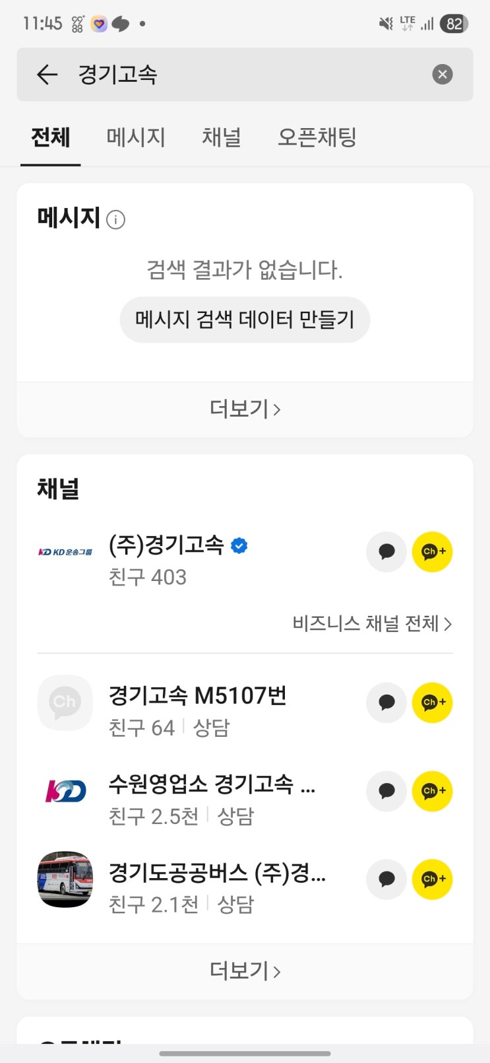Switch to the 메시지 tab
The width and height of the screenshot is (490, 1063).
pyautogui.click(x=136, y=137)
